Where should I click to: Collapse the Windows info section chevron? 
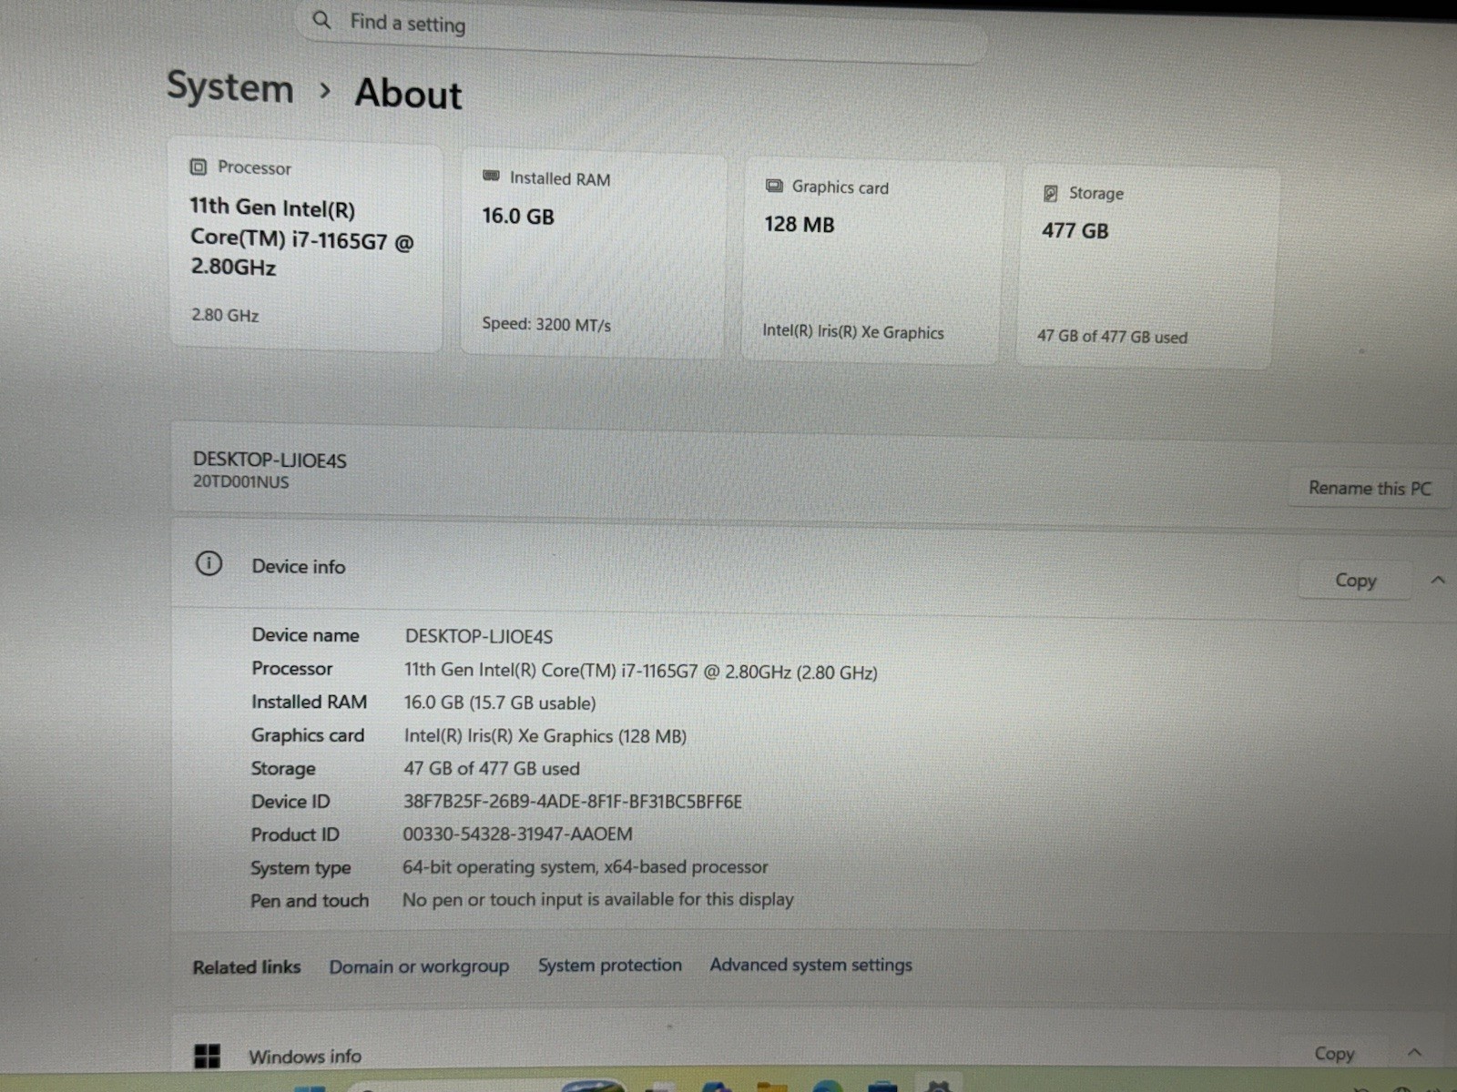[x=1414, y=1052]
